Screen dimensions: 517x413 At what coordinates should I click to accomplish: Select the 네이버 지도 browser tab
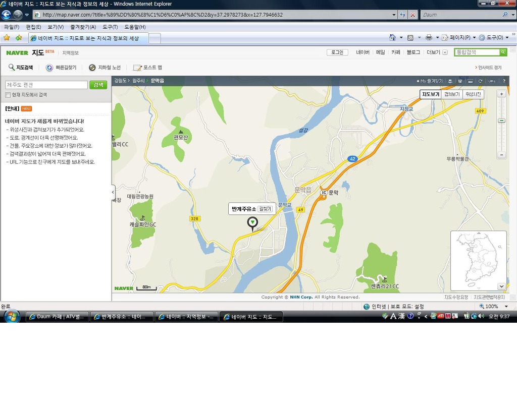point(88,38)
